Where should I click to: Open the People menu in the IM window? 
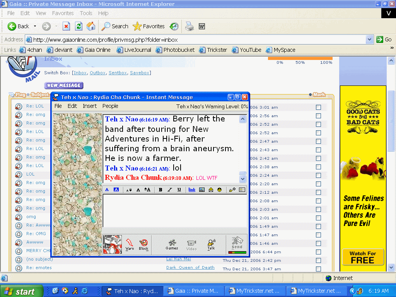110,106
